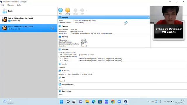Open the Windows Start menu
The image size is (187, 105).
point(61,102)
